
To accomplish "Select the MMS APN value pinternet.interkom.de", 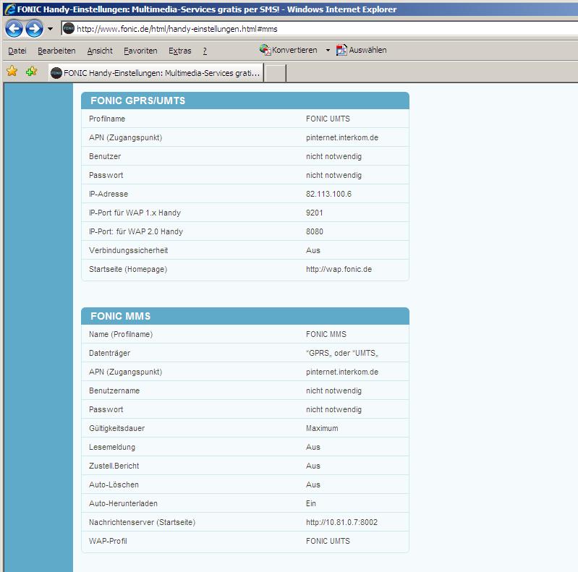I will pos(342,372).
